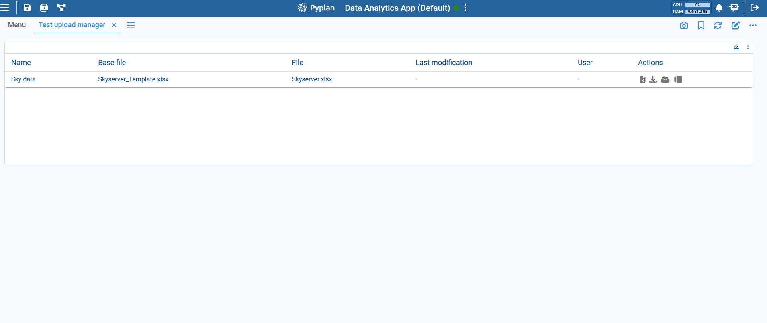
Task: Open more interface options ellipsis
Action: tap(753, 26)
